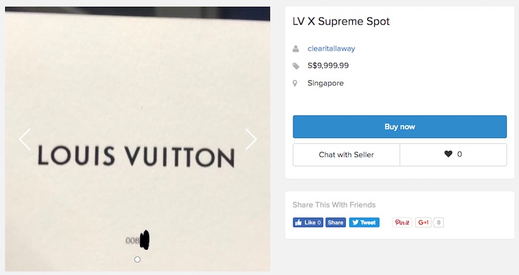The width and height of the screenshot is (519, 275).
Task: Share the listing on Facebook
Action: (x=335, y=222)
